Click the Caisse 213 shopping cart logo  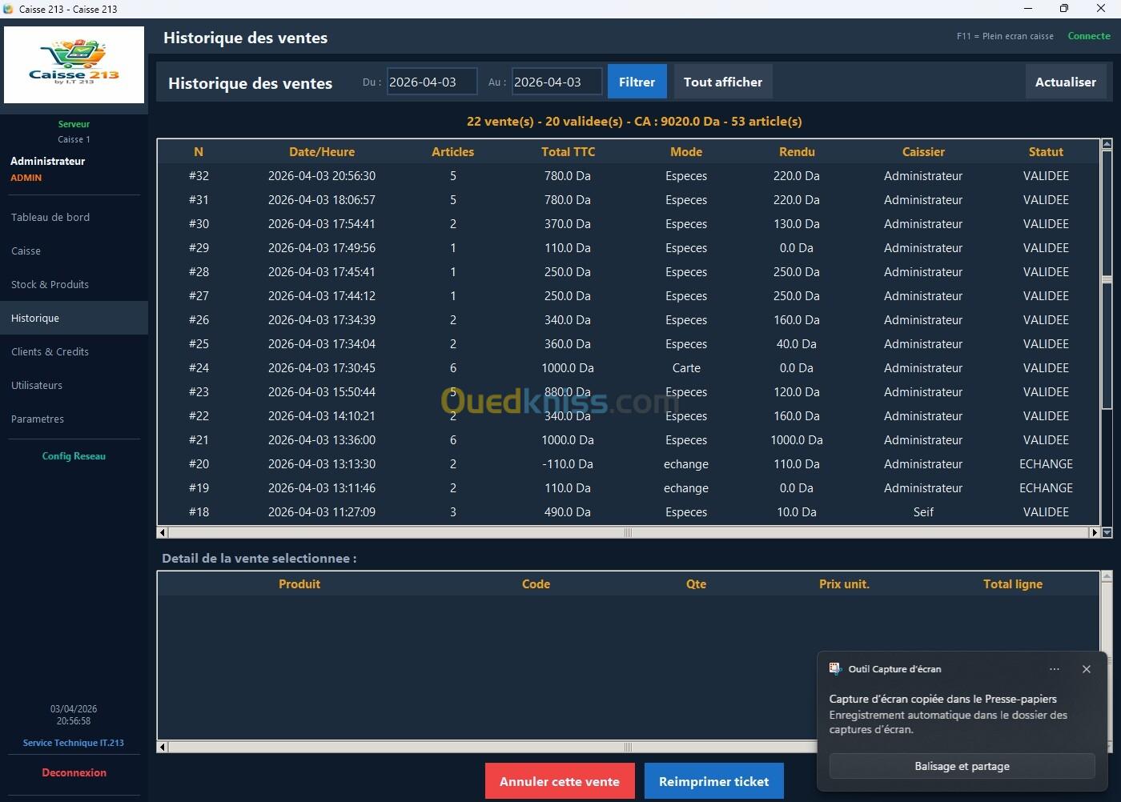[x=74, y=64]
